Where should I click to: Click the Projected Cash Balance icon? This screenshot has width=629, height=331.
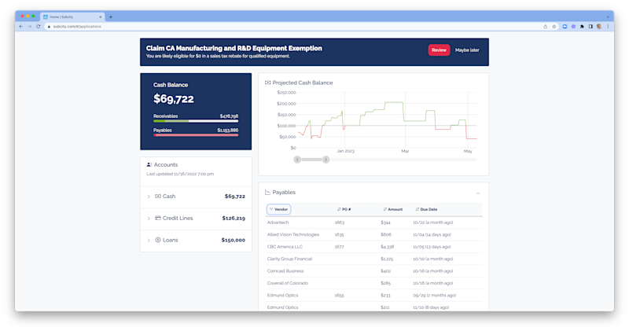click(267, 83)
